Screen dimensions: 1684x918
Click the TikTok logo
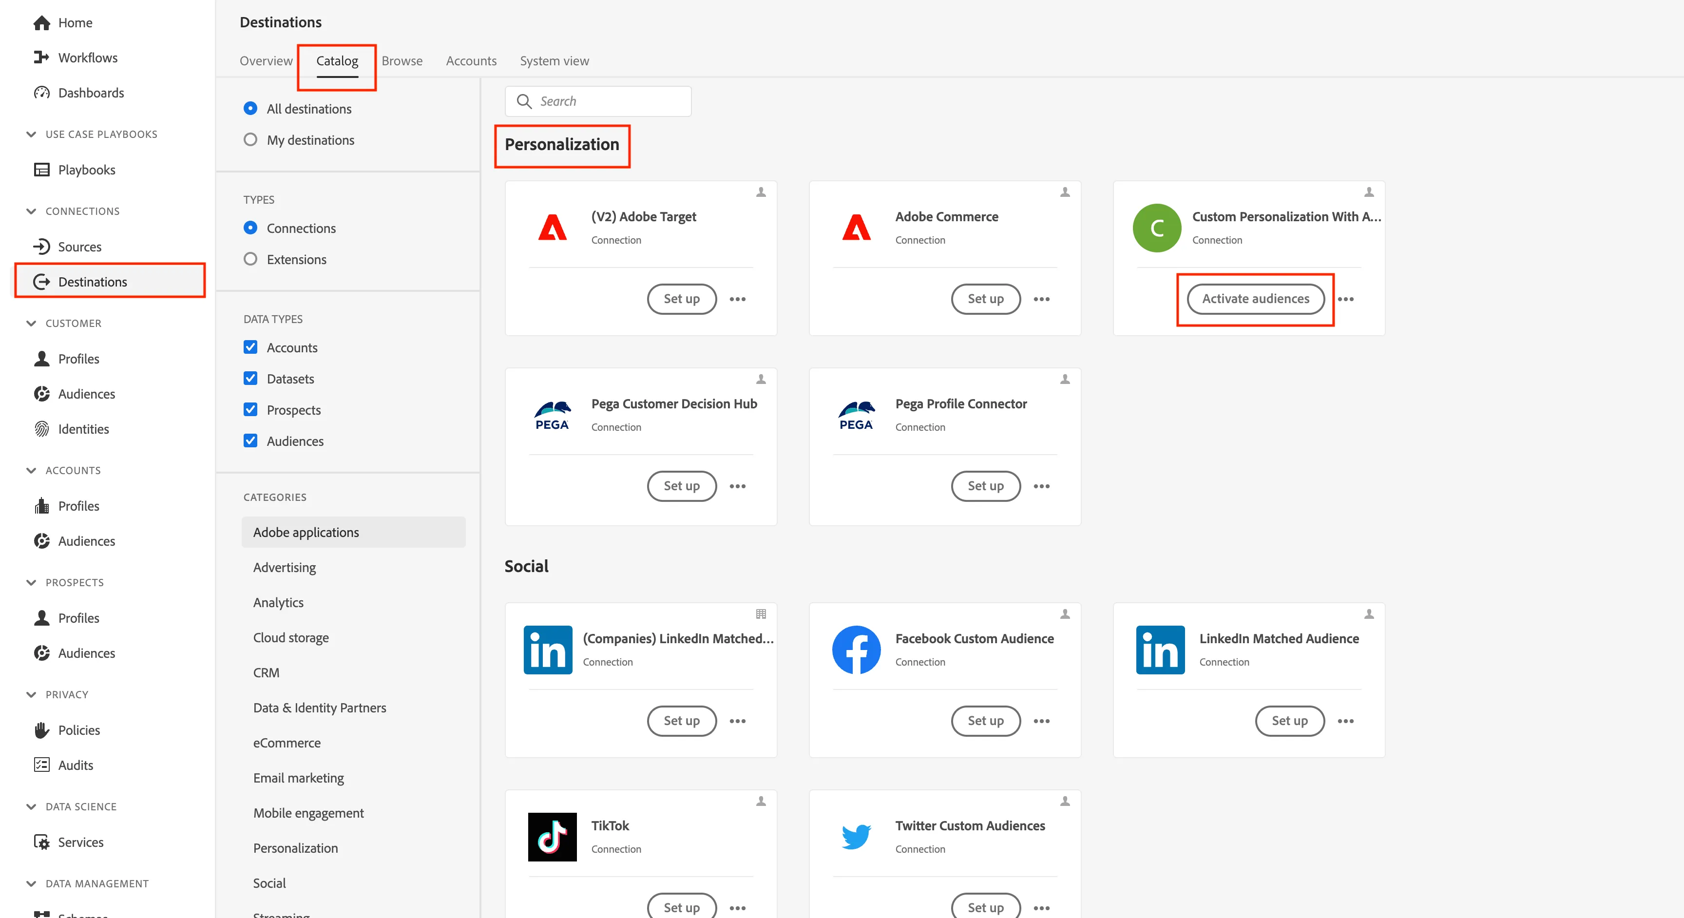pyautogui.click(x=553, y=837)
